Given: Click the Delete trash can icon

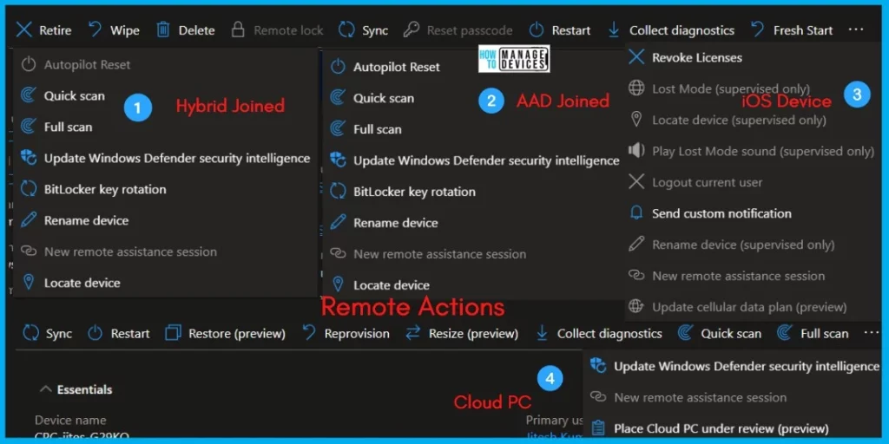Looking at the screenshot, I should click(x=163, y=30).
